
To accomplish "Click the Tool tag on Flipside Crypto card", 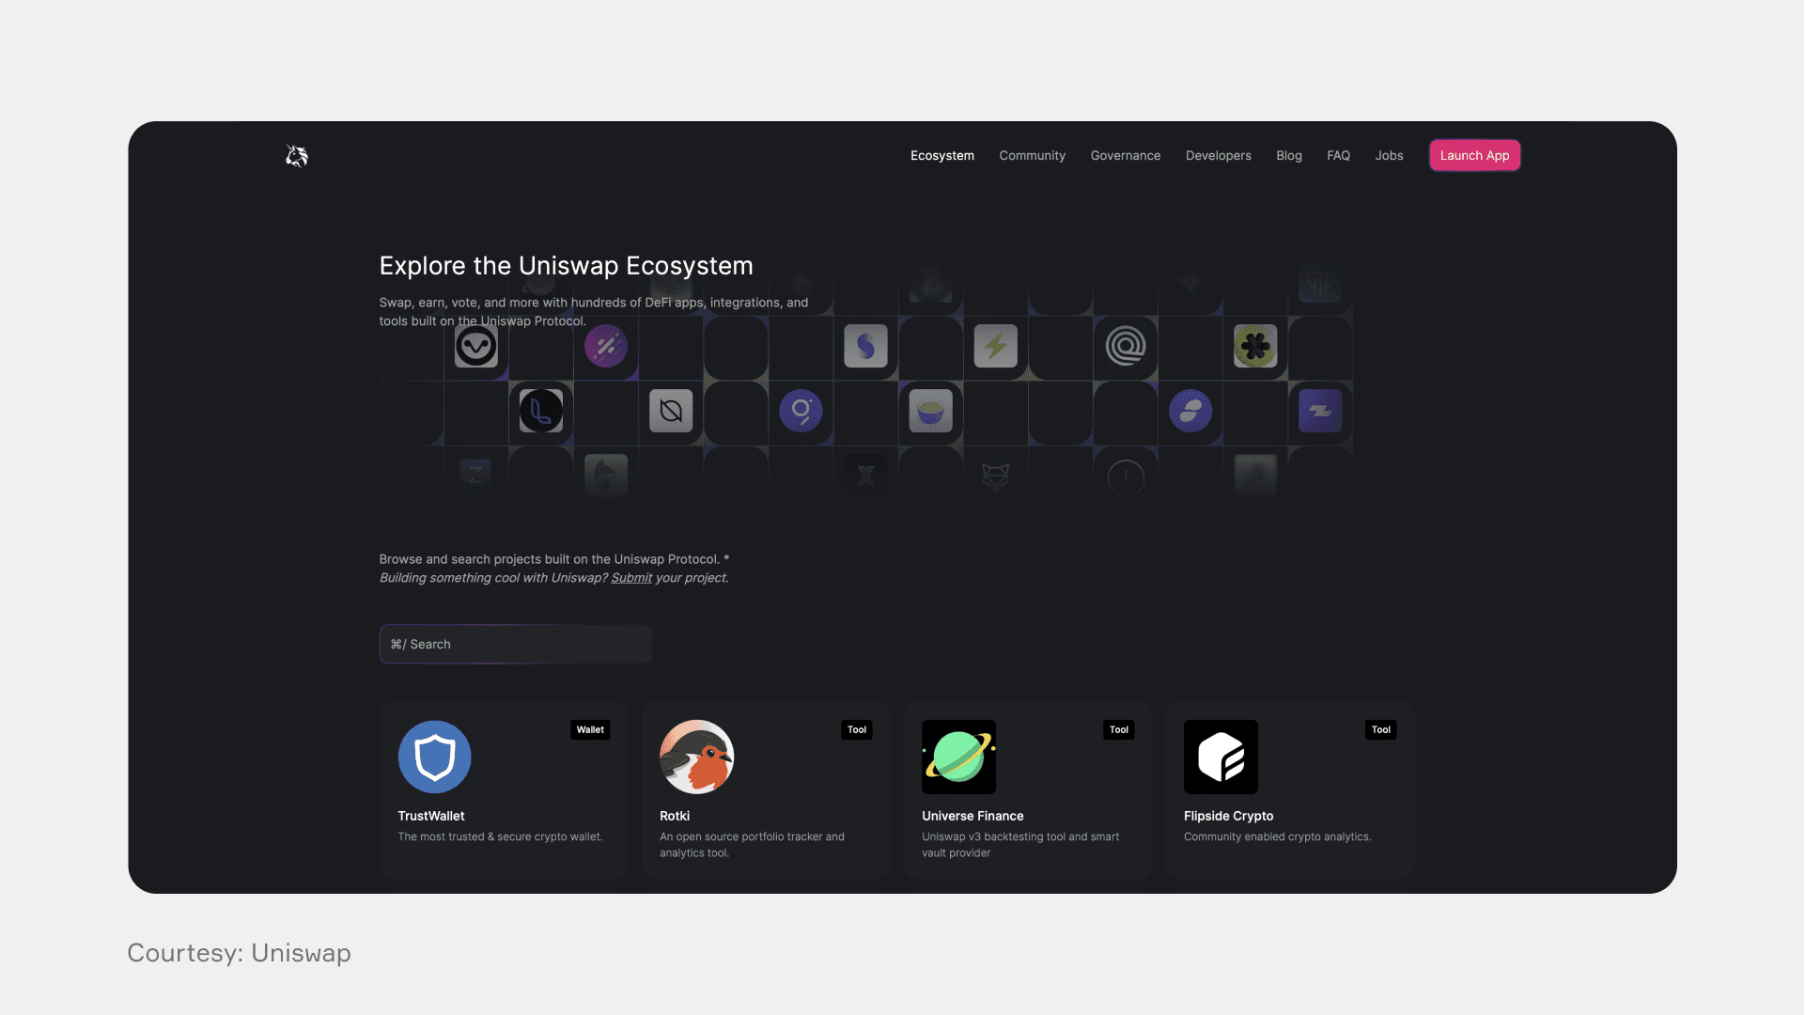I will (x=1380, y=730).
